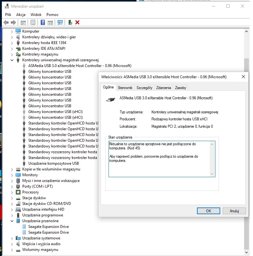Click the Anuluj button
Screen dimensions: 253x256
coord(234,211)
